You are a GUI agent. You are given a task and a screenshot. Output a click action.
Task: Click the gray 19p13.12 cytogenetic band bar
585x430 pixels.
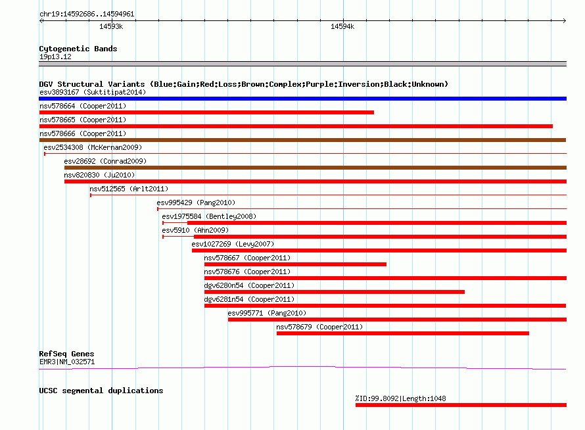click(x=302, y=64)
